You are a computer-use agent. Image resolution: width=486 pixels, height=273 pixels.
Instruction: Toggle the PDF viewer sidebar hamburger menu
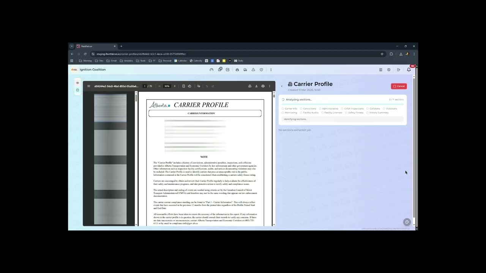click(88, 86)
